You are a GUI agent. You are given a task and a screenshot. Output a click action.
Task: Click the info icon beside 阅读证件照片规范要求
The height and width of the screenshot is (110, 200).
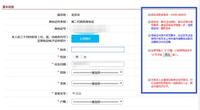click(149, 35)
